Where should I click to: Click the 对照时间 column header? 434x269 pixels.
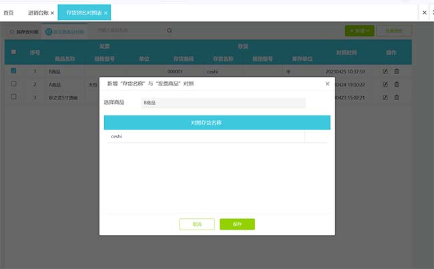pos(347,53)
